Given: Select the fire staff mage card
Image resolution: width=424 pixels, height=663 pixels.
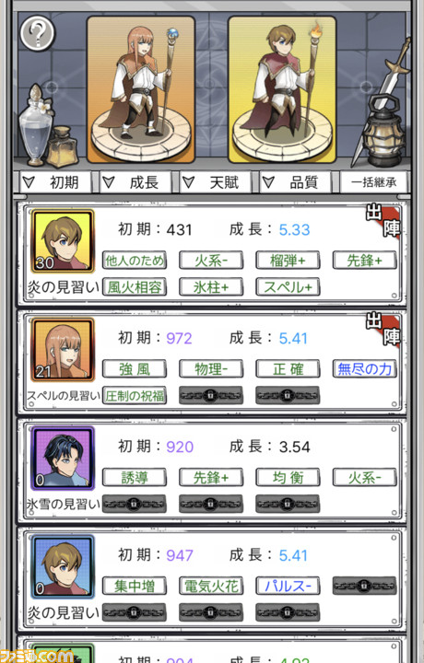Looking at the screenshot, I should coord(282,89).
